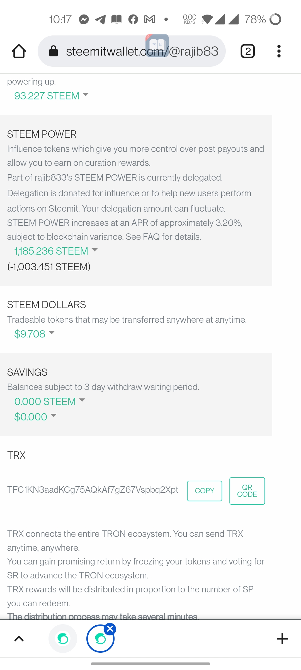301x670 pixels.
Task: Tap the steemitwallet.com URL address field
Action: (x=142, y=51)
